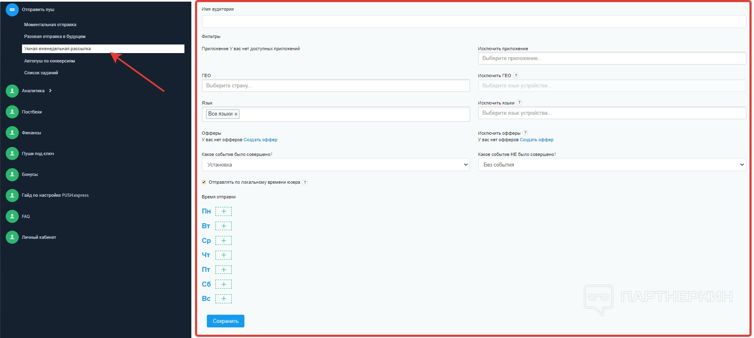
Task: Go to Финансы section
Action: coord(31,133)
